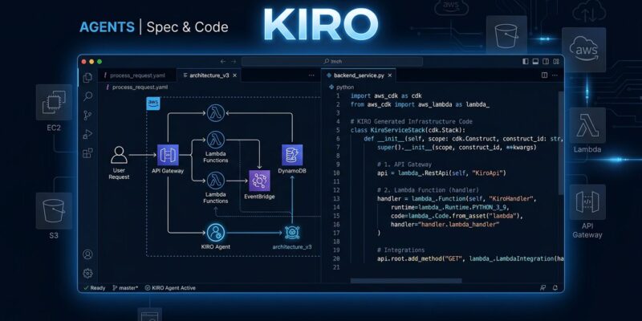Click the '# 1. API Gateway' comment
642x321 pixels.
tap(404, 165)
